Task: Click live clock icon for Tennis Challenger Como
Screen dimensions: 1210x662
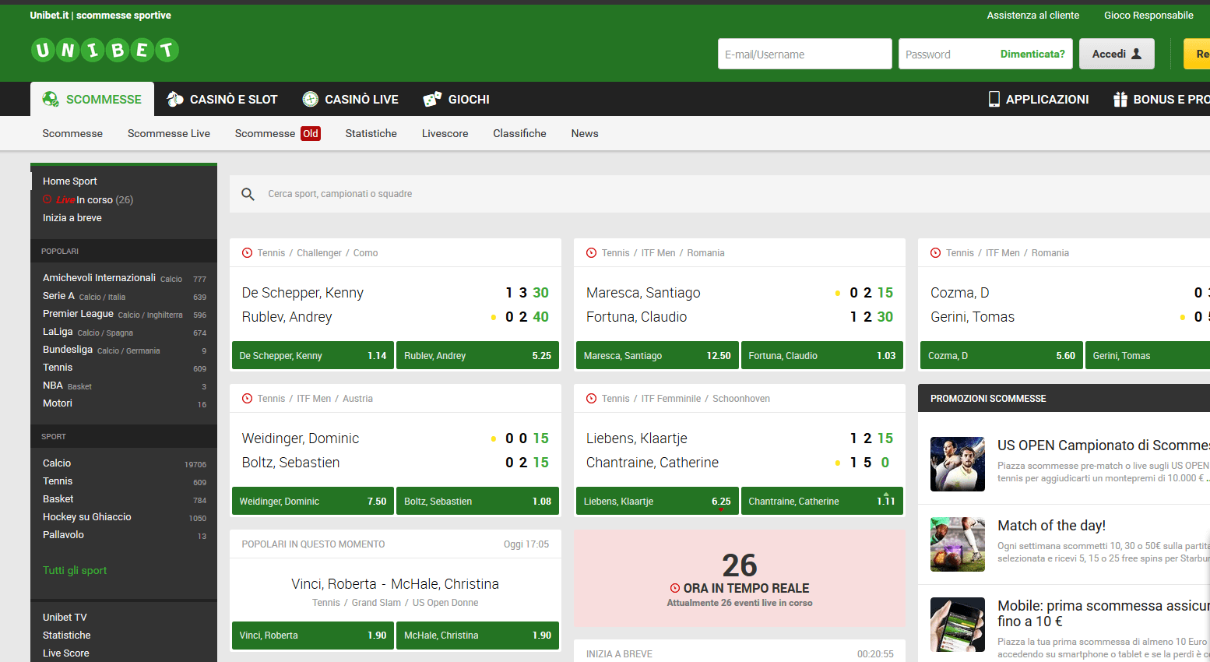Action: pos(248,253)
